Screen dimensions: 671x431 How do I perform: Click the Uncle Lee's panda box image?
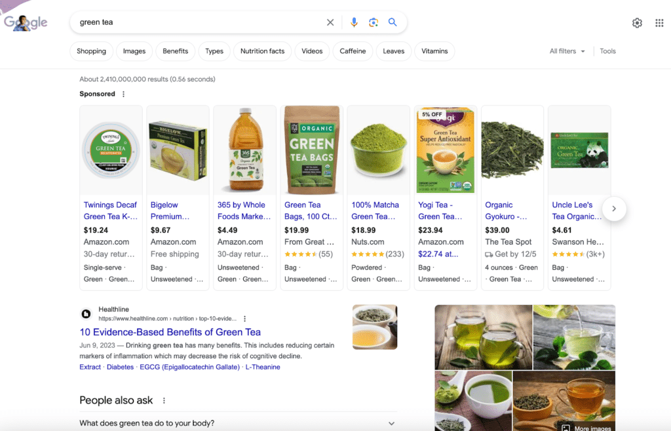(579, 150)
